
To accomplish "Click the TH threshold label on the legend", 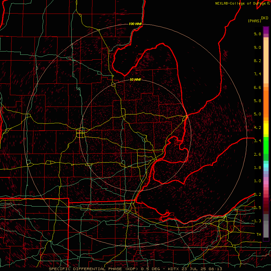I will tap(259, 235).
